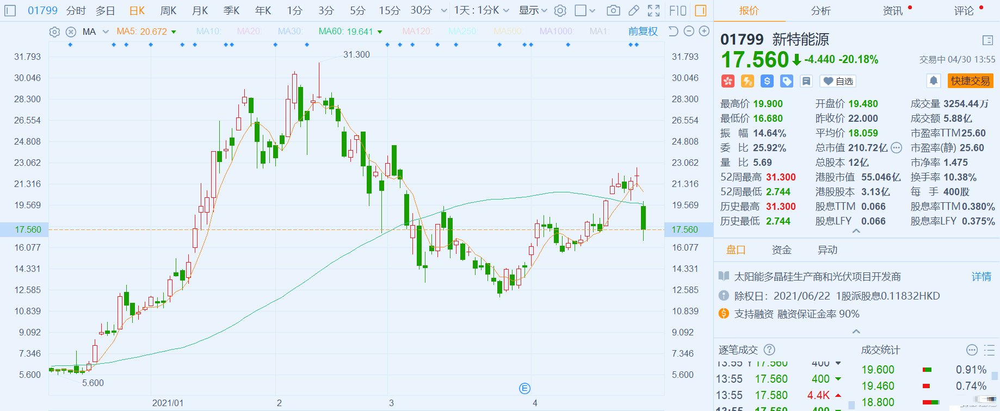Enter fullscreen chart mode

point(654,10)
